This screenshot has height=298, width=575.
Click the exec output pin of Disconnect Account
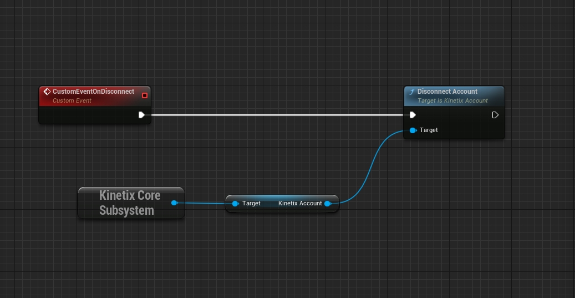point(495,115)
